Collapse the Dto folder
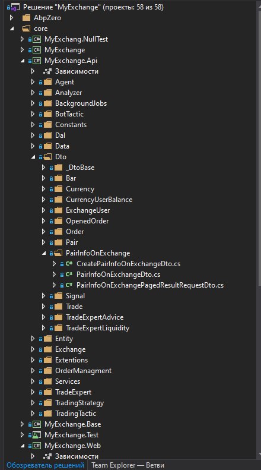This screenshot has height=470, width=261. click(33, 157)
